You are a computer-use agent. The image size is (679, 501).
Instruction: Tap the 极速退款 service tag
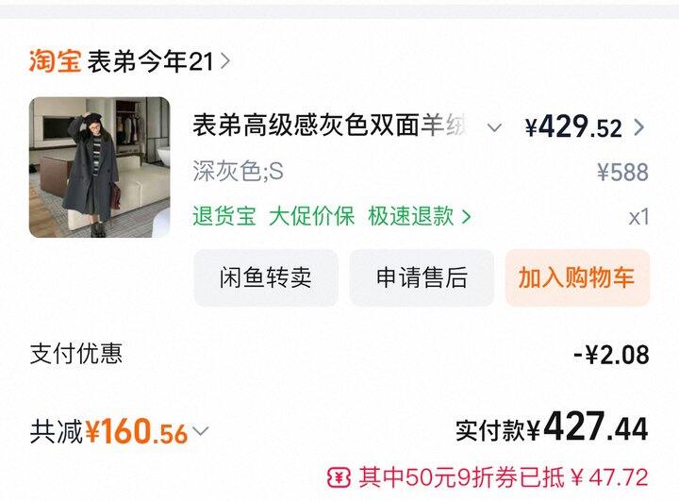410,216
